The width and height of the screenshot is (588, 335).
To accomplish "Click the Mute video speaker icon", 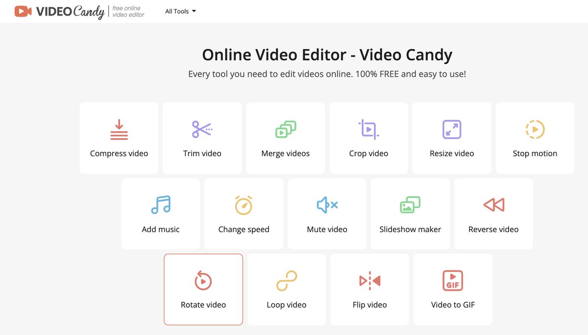I will click(327, 205).
